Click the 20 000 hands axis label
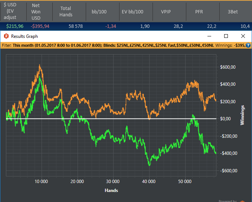252x202 pixels. tap(77, 182)
